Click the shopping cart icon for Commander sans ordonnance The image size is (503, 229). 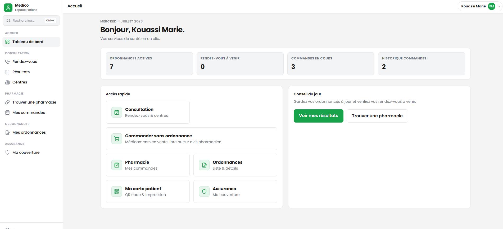tap(117, 139)
